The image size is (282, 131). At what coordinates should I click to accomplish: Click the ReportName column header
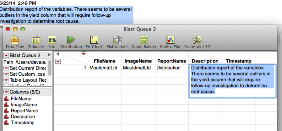[171, 61]
